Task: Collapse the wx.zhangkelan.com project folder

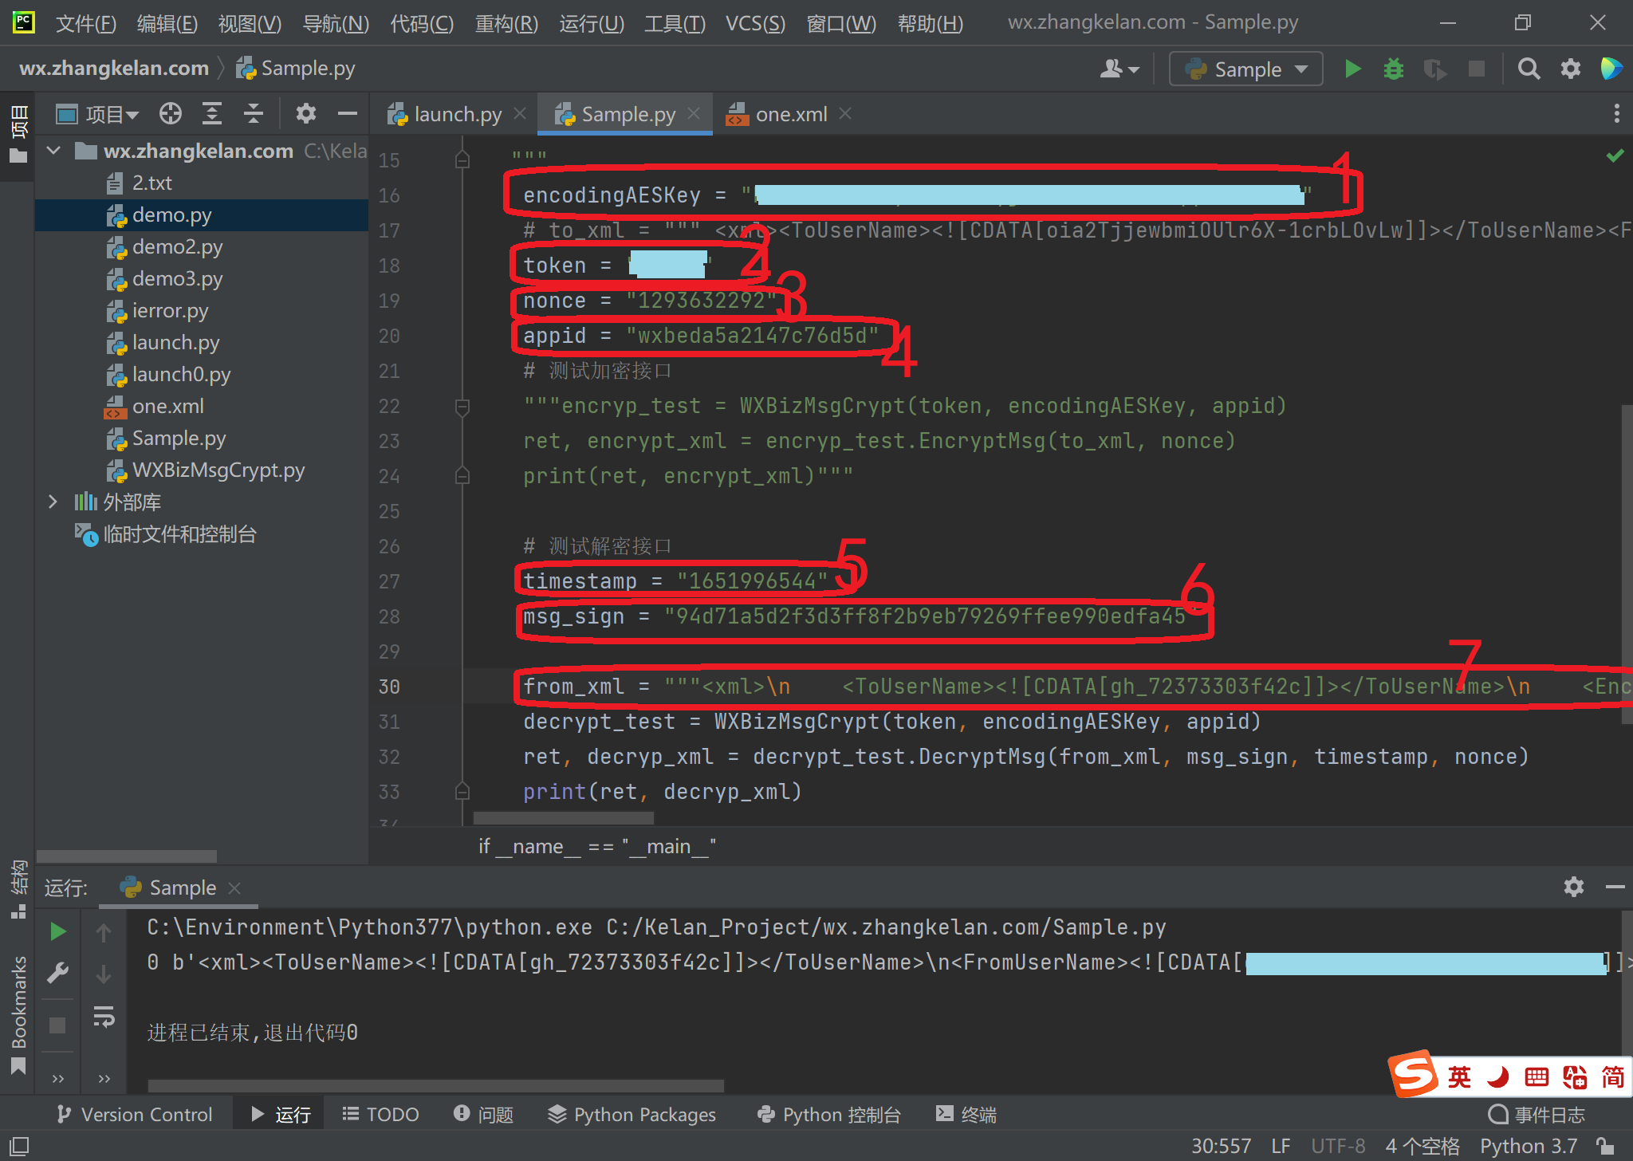Action: tap(53, 151)
